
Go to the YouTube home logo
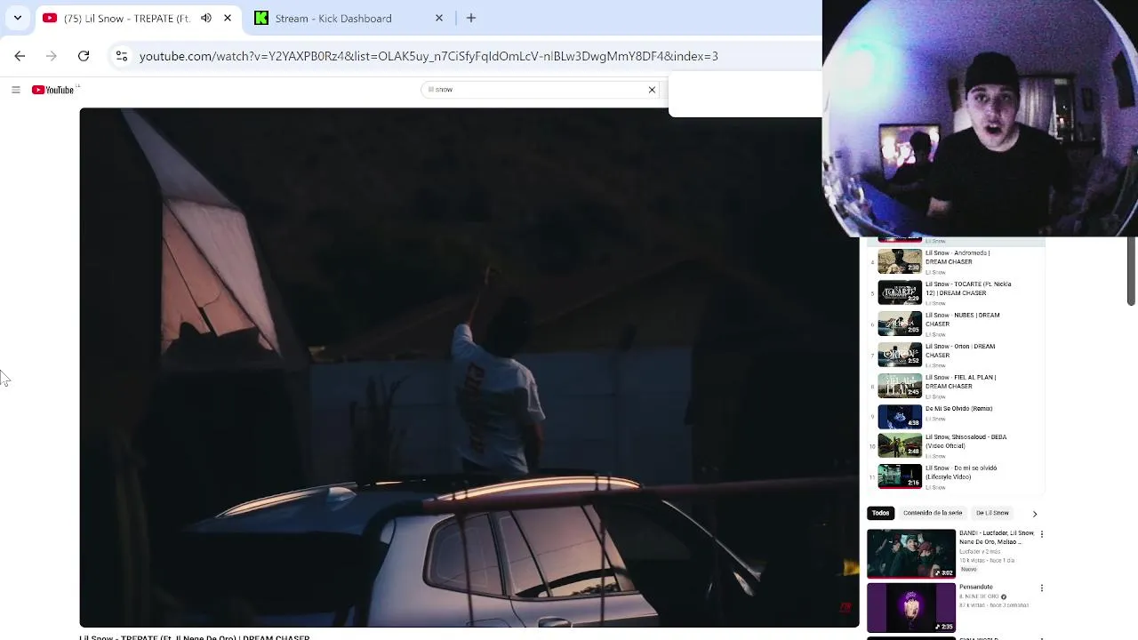coord(53,90)
